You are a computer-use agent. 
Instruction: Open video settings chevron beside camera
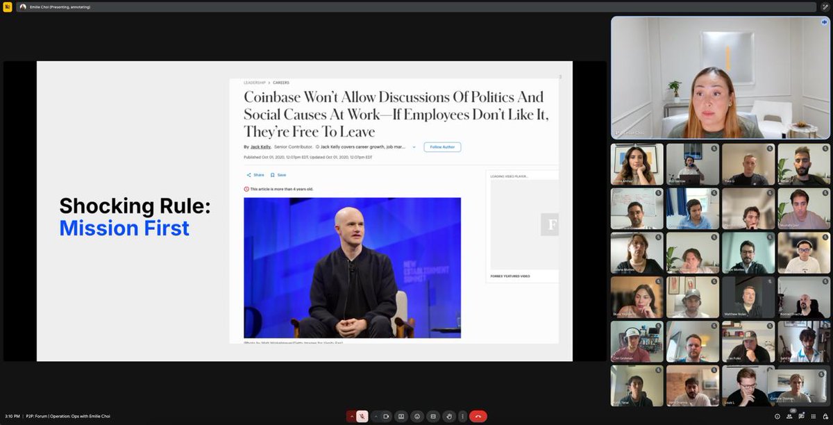point(376,417)
